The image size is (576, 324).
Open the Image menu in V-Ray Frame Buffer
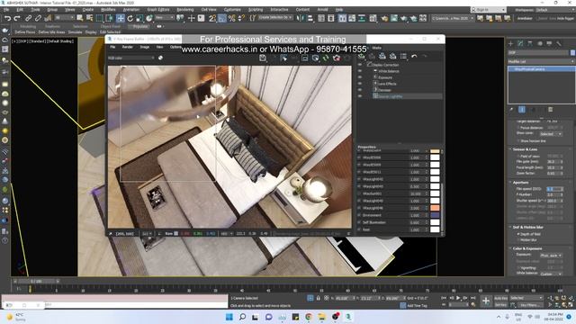(144, 47)
